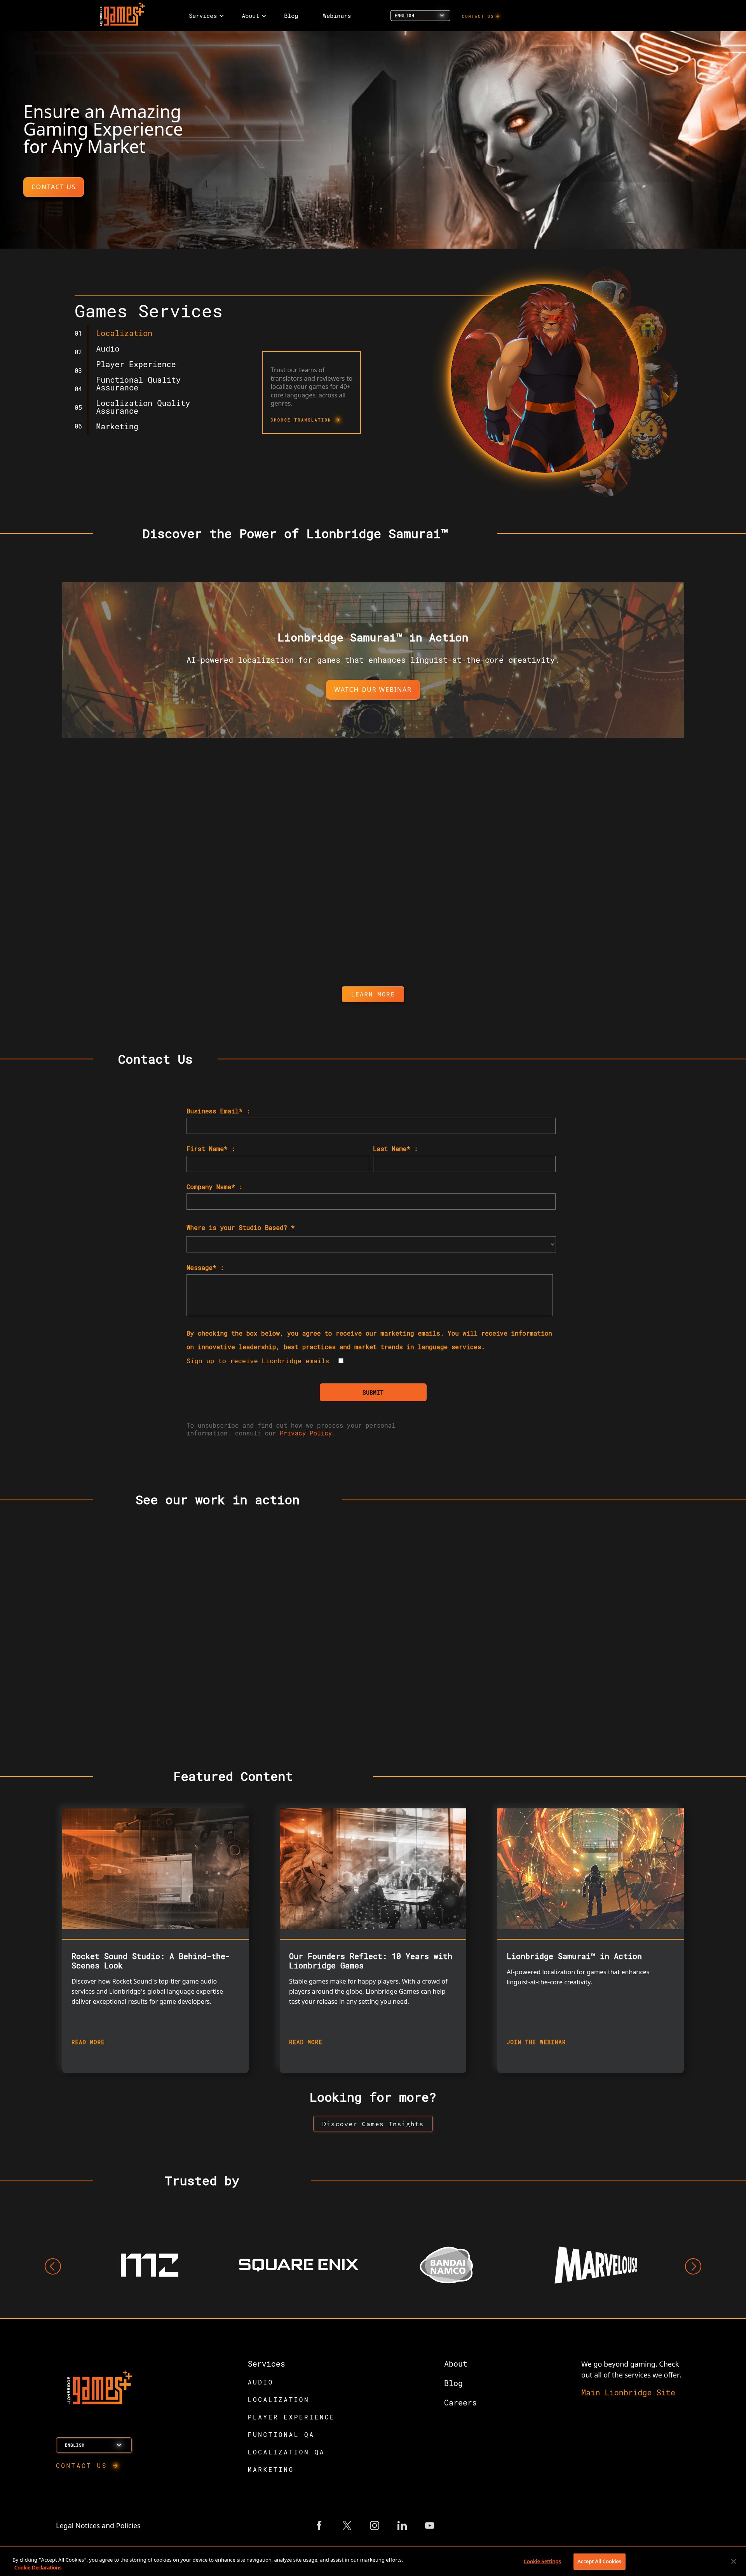Submit the contact form
The image size is (746, 2576).
[373, 1392]
